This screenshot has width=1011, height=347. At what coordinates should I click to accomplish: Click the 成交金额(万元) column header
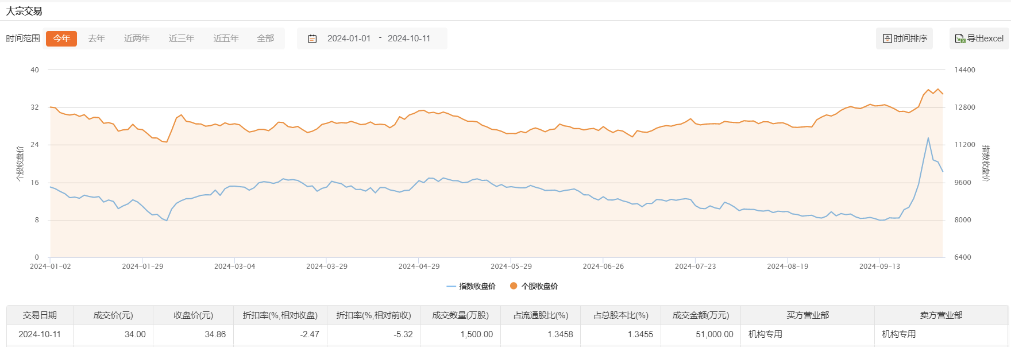pos(701,315)
